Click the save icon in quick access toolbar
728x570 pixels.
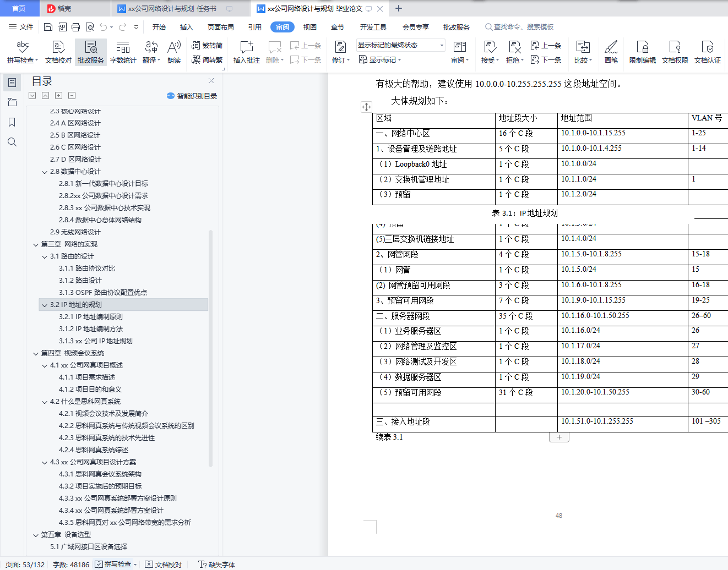(48, 27)
